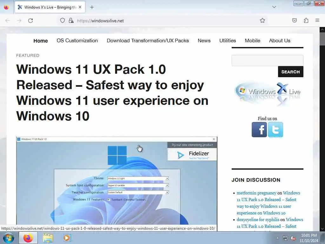Open first comment's Windows 11 UX Pack link
This screenshot has height=244, width=325.
click(268, 203)
